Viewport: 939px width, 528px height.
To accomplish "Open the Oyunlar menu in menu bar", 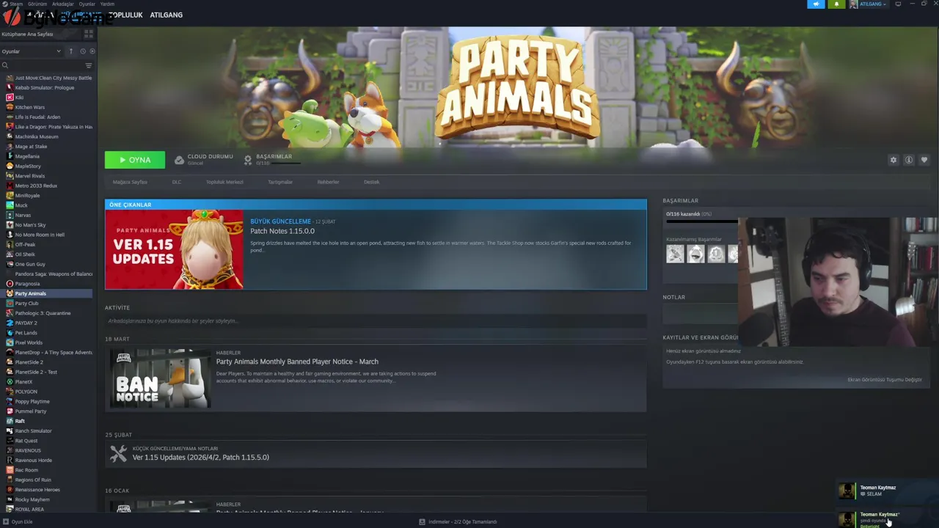I will [87, 4].
